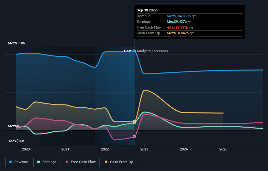Click the Revenue data point marker at Sep 2022
Image resolution: width=268 pixels, height=171 pixels.
134,51
